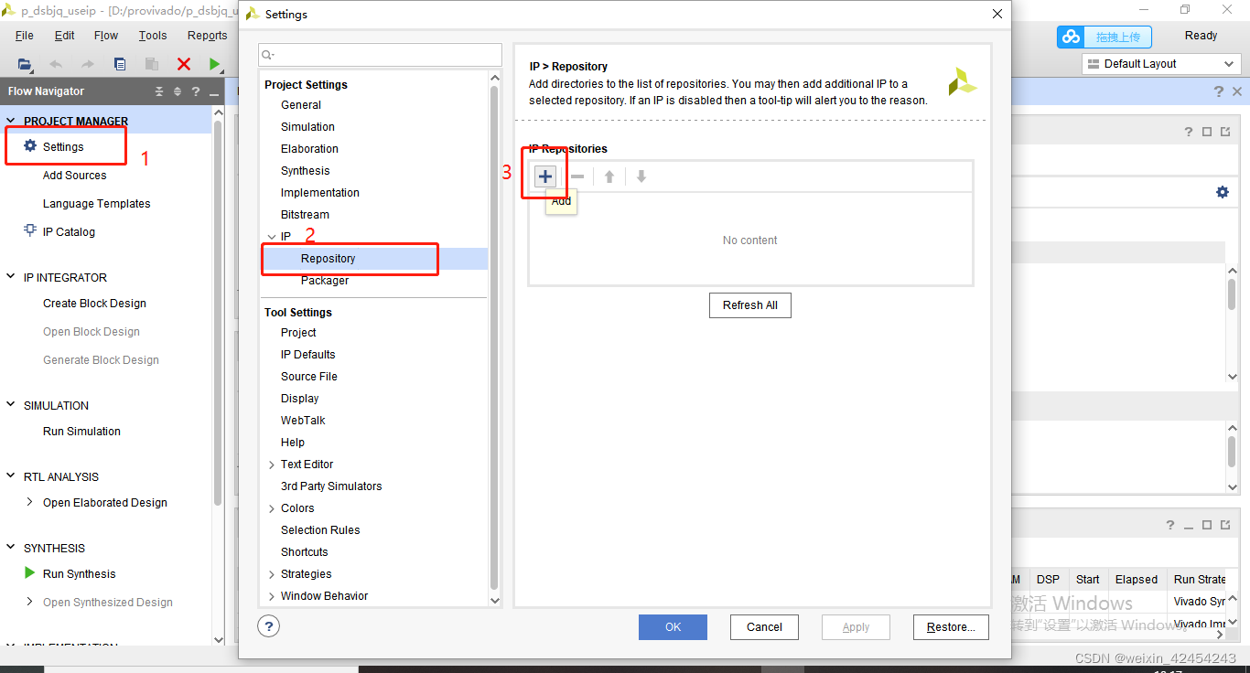The width and height of the screenshot is (1250, 673).
Task: Select Repository under IP
Action: 328,259
